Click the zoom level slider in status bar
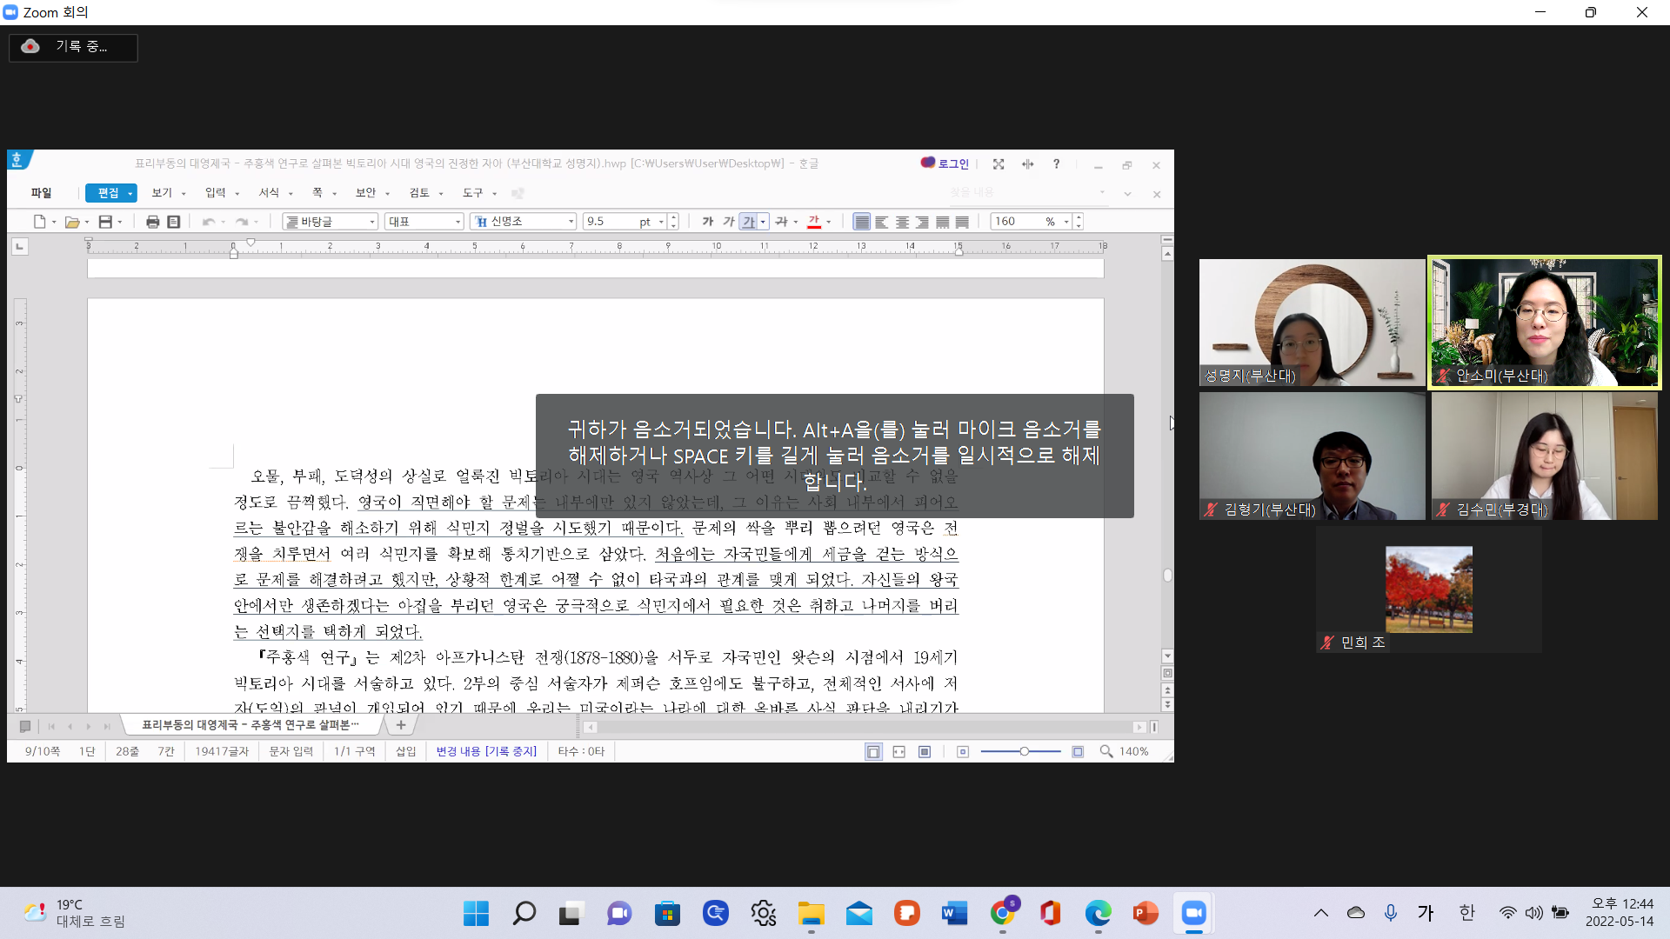1670x939 pixels. click(1025, 751)
